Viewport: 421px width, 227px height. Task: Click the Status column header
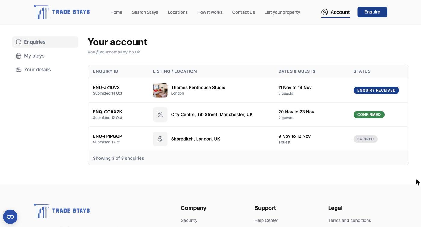tap(362, 71)
